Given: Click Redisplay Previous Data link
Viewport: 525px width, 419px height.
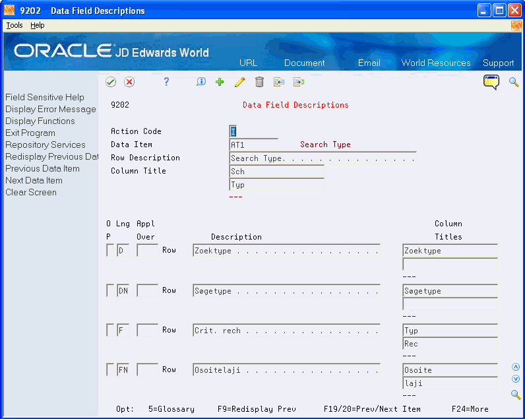Looking at the screenshot, I should coord(52,157).
